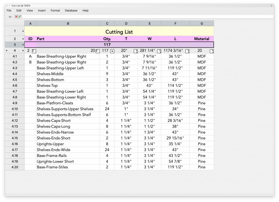Select the cell containing Shelves-Middle

pyautogui.click(x=50, y=74)
